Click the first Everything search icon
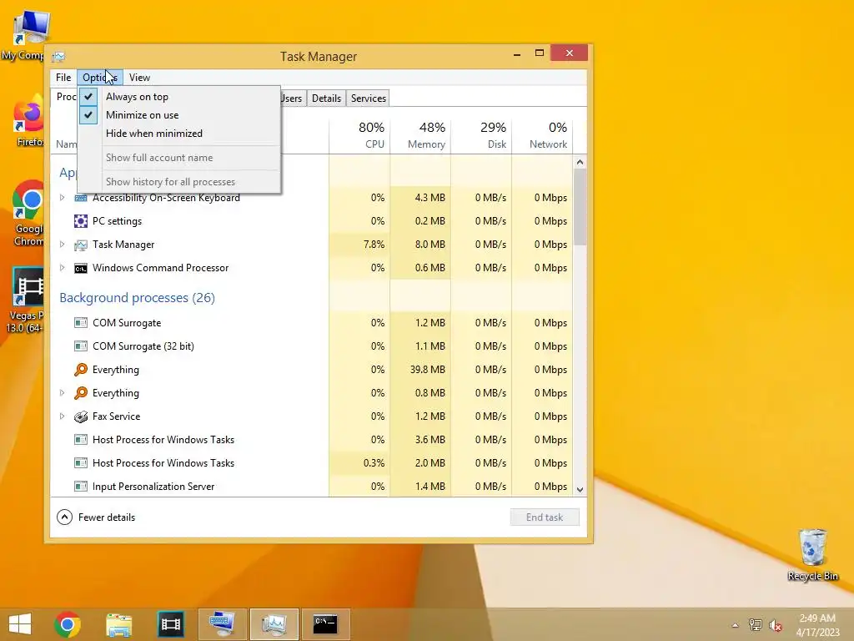 [81, 370]
